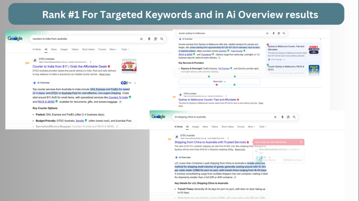Click Google Lens icon in "lcl shipping china" search bar

point(288,117)
